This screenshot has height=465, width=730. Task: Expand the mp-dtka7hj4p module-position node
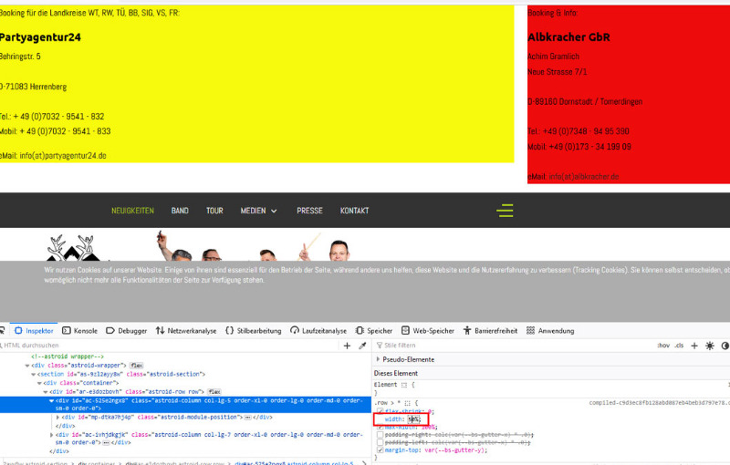coord(57,418)
